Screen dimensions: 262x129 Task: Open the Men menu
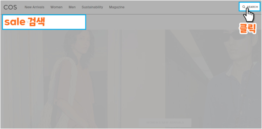pyautogui.click(x=72, y=7)
